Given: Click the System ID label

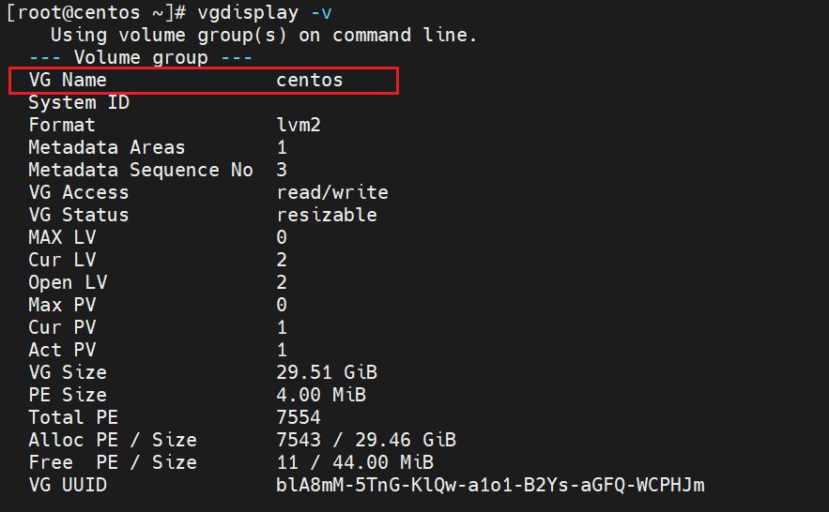Looking at the screenshot, I should click(x=79, y=102).
